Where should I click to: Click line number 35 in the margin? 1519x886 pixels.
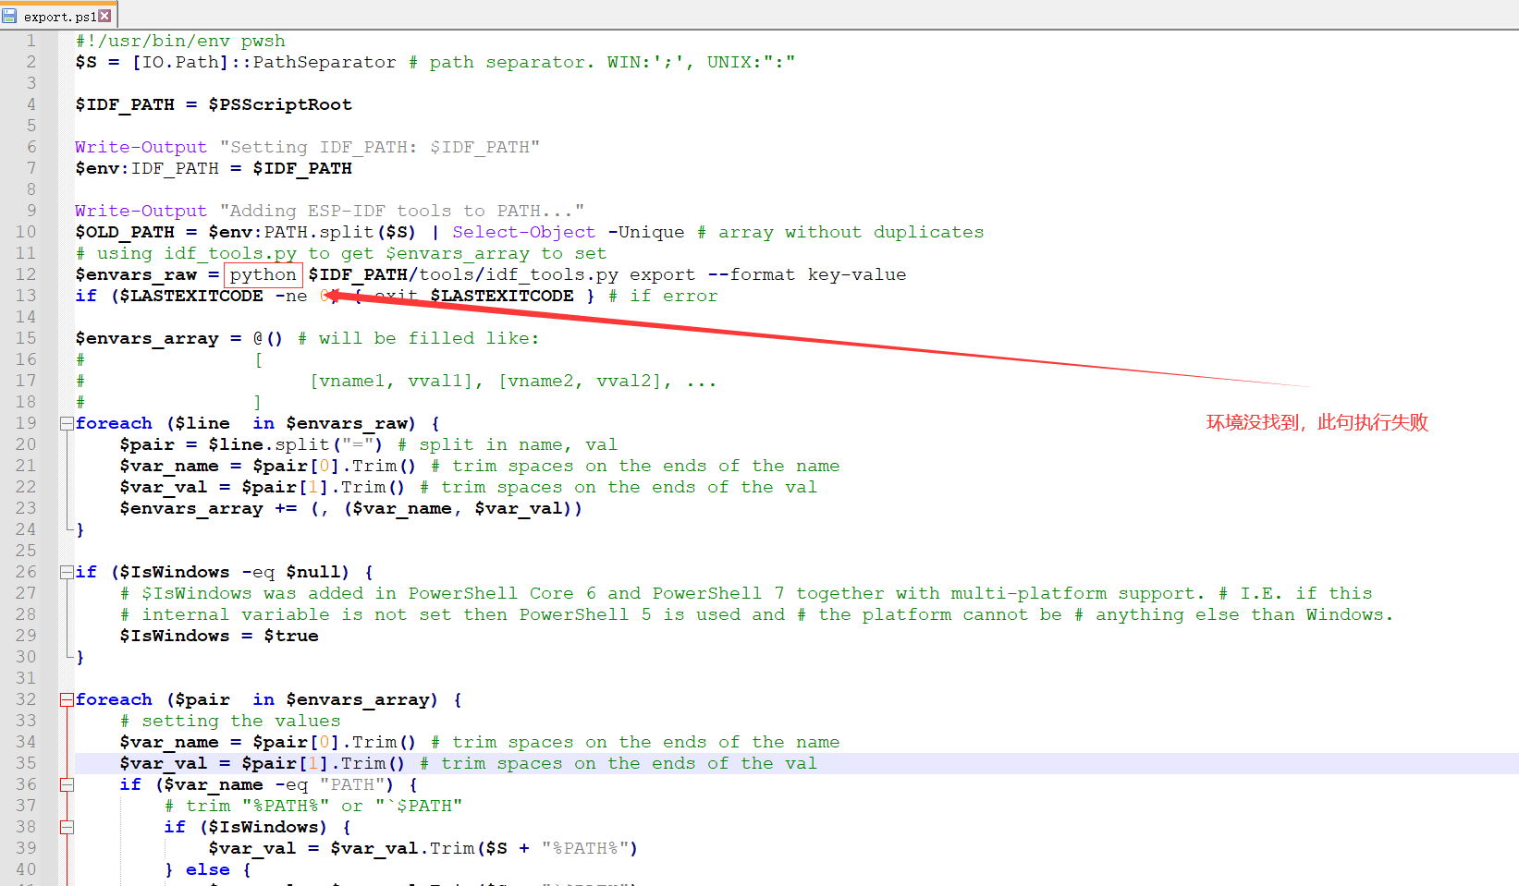pos(26,763)
